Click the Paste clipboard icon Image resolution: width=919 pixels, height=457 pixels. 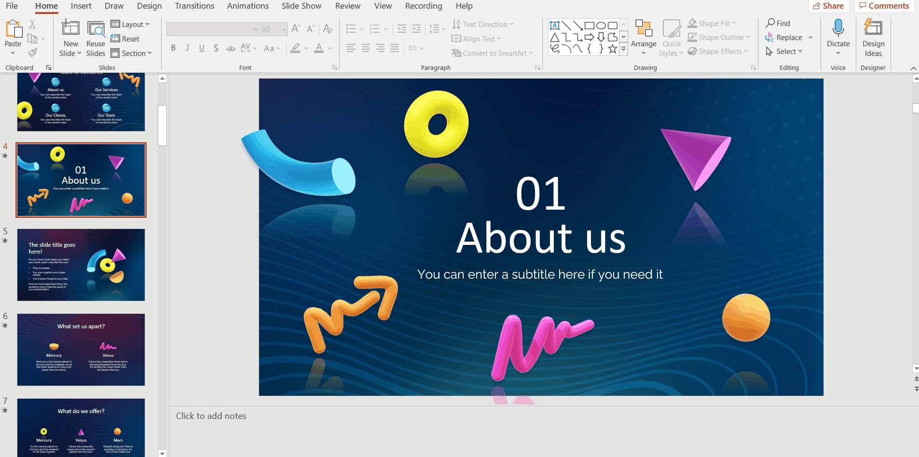pyautogui.click(x=13, y=29)
